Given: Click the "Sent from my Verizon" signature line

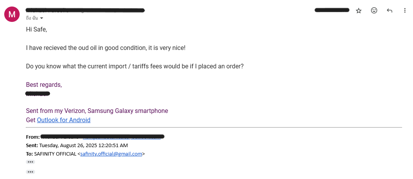Looking at the screenshot, I should (x=97, y=111).
